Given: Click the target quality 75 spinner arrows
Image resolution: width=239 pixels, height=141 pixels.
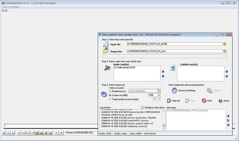Looking at the screenshot, I should pos(159,99).
